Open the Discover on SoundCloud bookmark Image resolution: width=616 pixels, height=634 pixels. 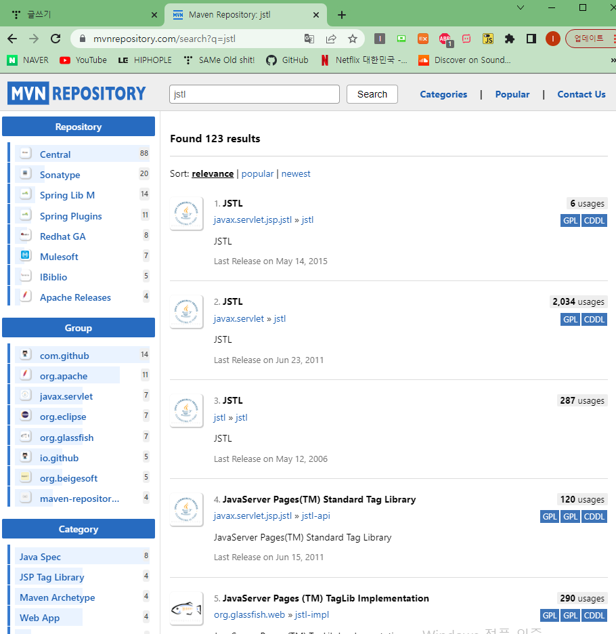click(x=465, y=60)
